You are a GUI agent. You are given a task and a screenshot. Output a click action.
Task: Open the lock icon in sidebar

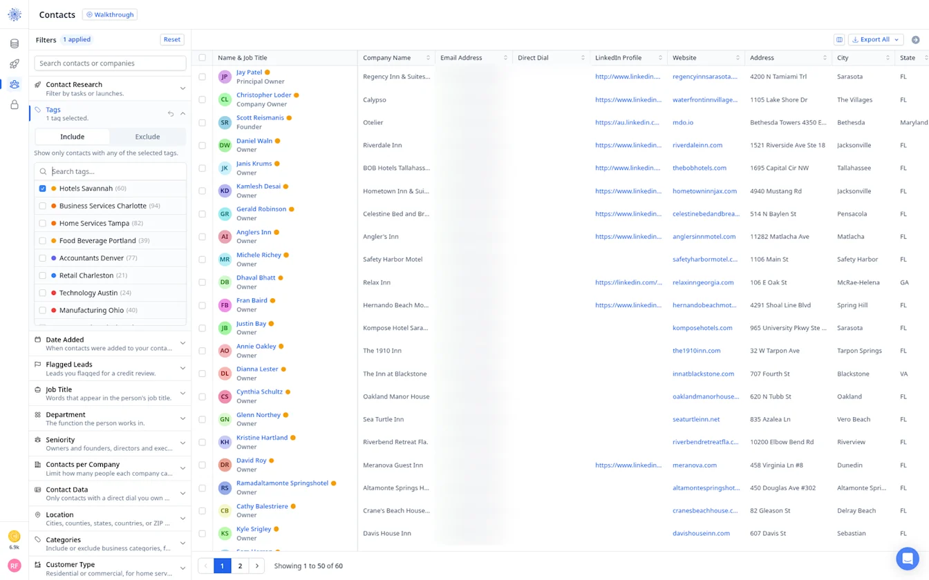point(15,105)
